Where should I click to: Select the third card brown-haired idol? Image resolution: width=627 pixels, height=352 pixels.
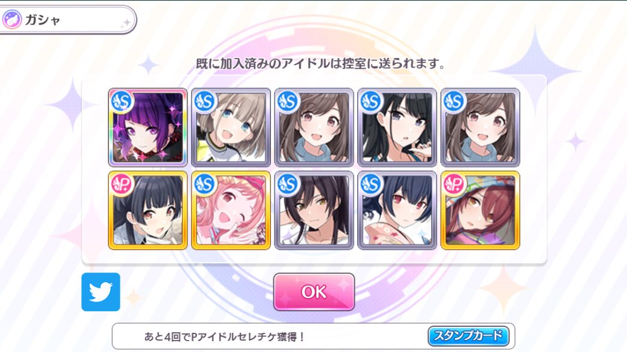pos(314,128)
